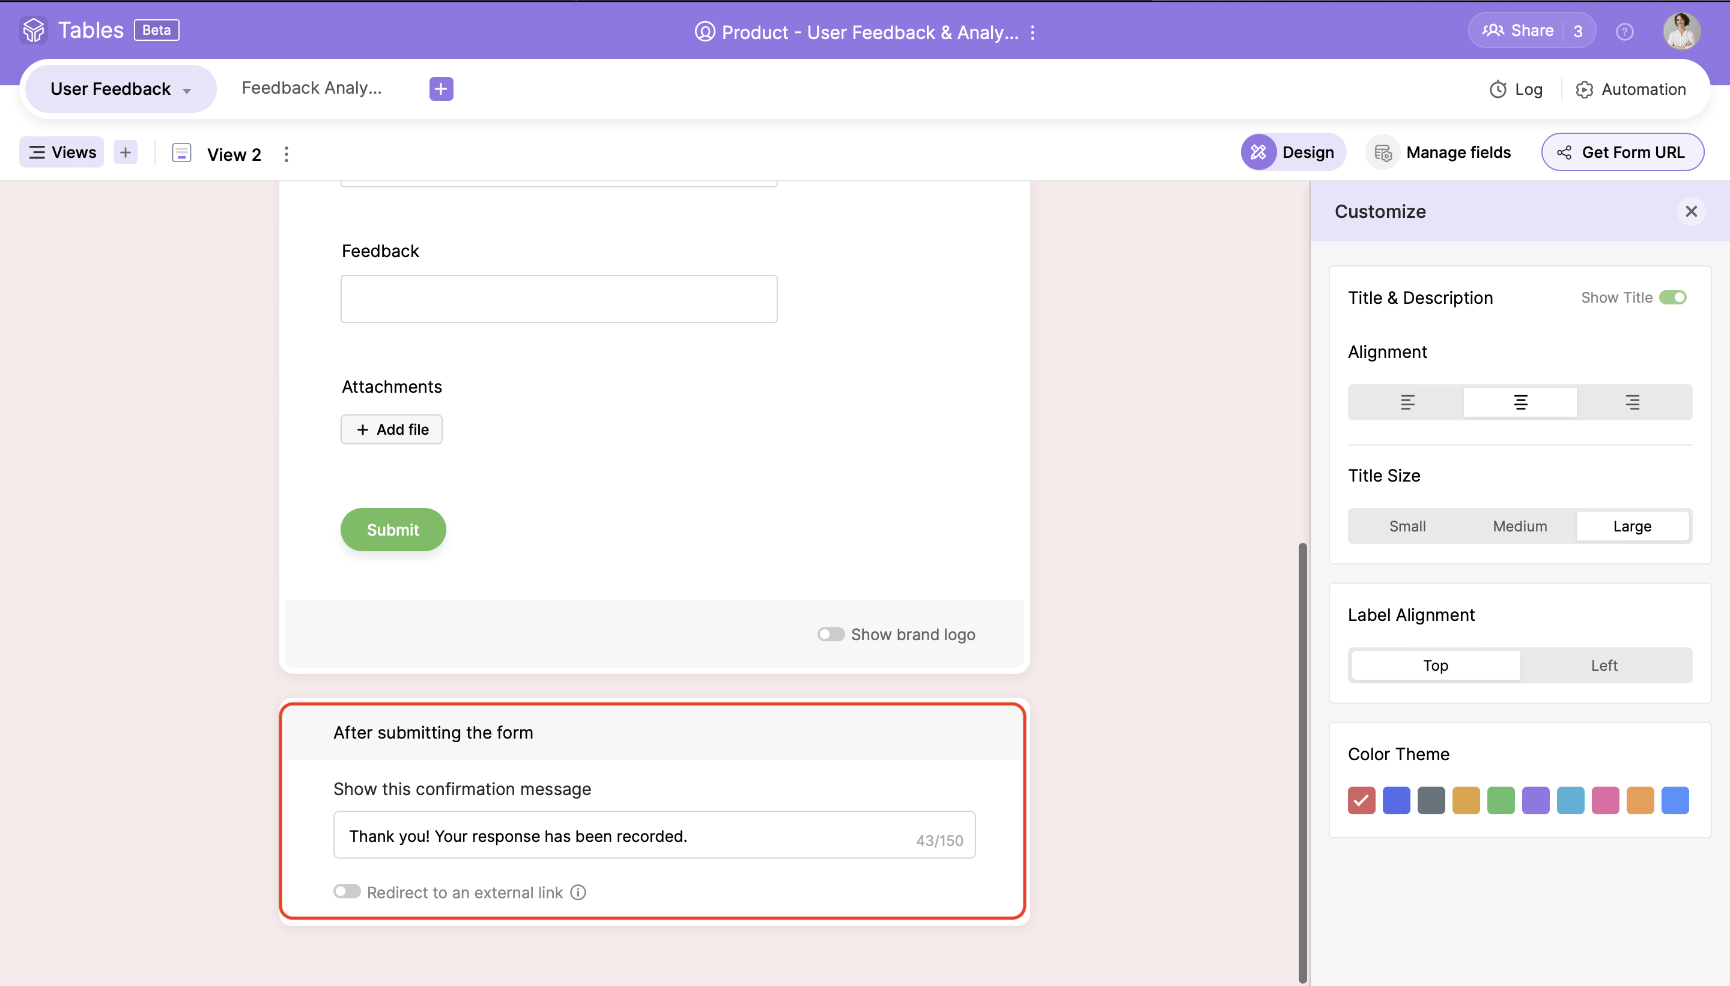The image size is (1730, 986).
Task: Enable Show brand logo toggle
Action: (830, 634)
